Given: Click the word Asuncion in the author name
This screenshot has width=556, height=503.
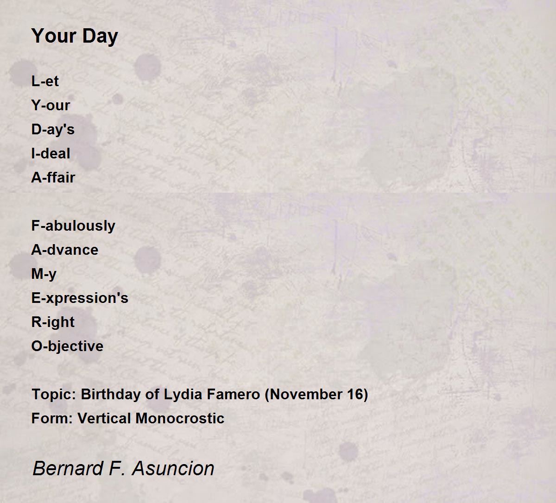Looking at the screenshot, I should click(x=173, y=468).
